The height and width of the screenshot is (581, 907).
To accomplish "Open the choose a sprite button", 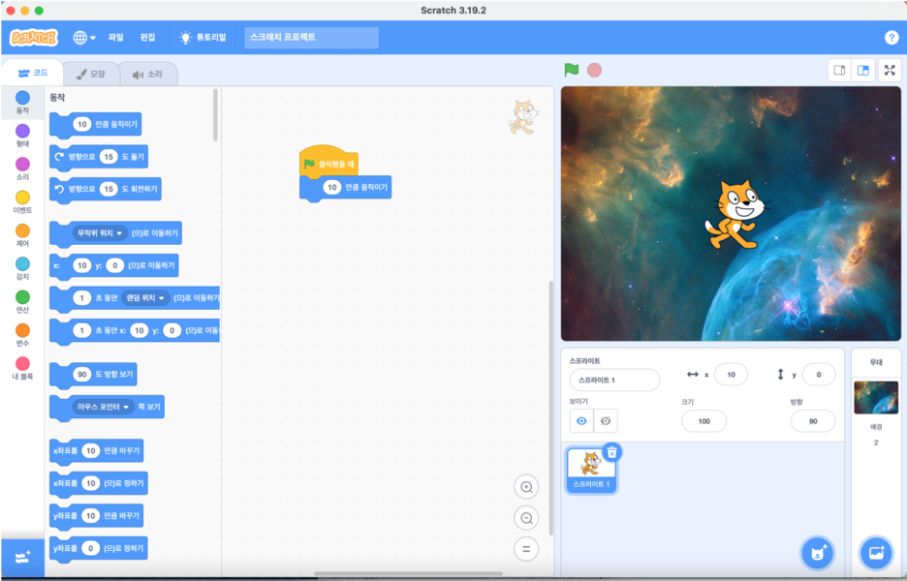I will pyautogui.click(x=817, y=553).
